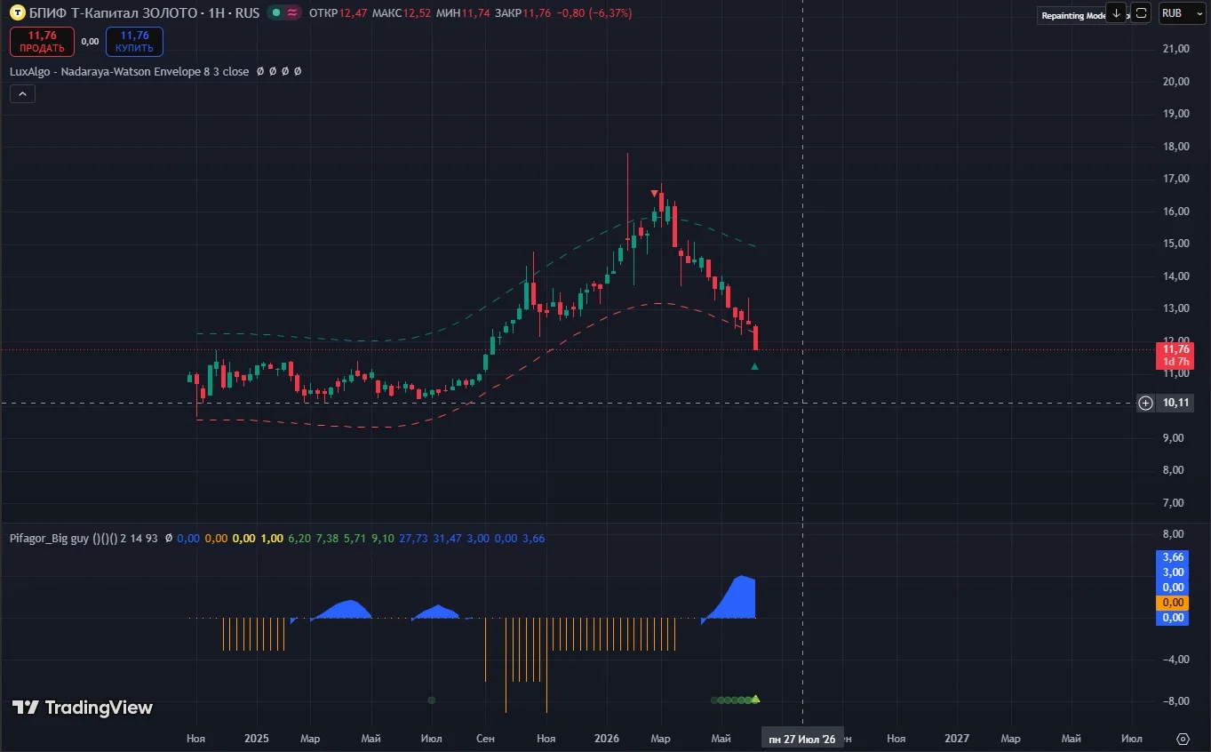Click the yellow 1,00 value in Pifagor legend
Screen dimensions: 1211x752
click(x=272, y=539)
